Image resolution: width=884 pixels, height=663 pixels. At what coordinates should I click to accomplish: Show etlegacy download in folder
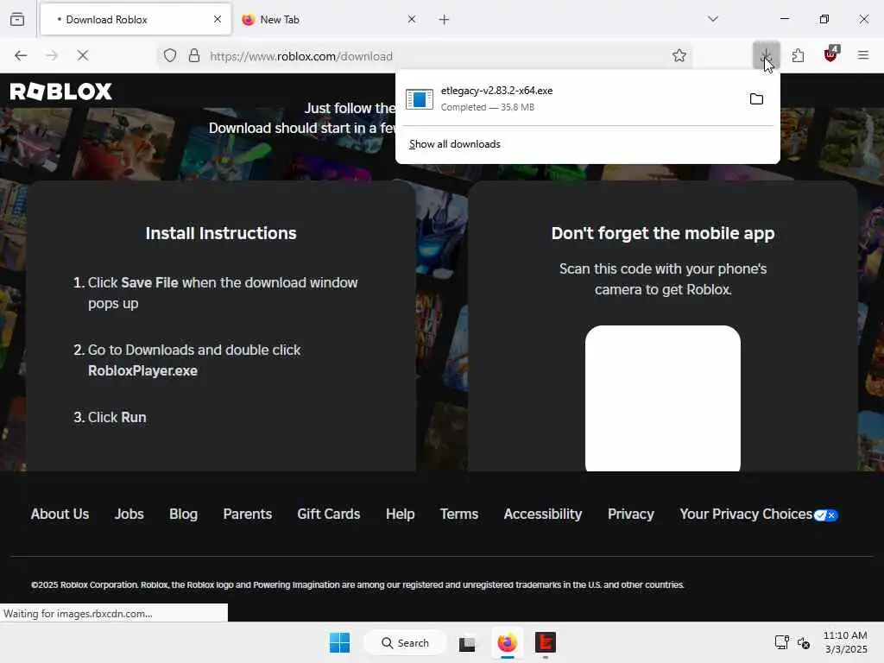(756, 99)
